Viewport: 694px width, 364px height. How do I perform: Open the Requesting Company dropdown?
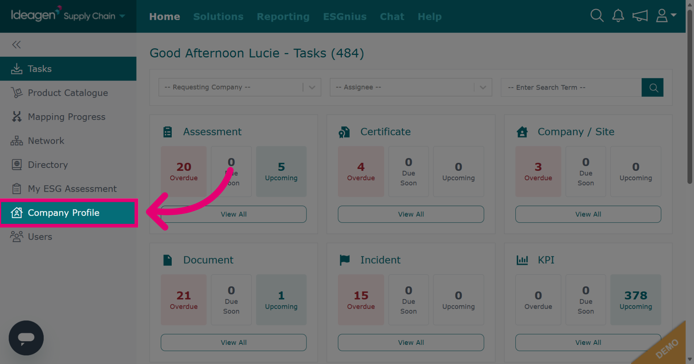pyautogui.click(x=240, y=87)
